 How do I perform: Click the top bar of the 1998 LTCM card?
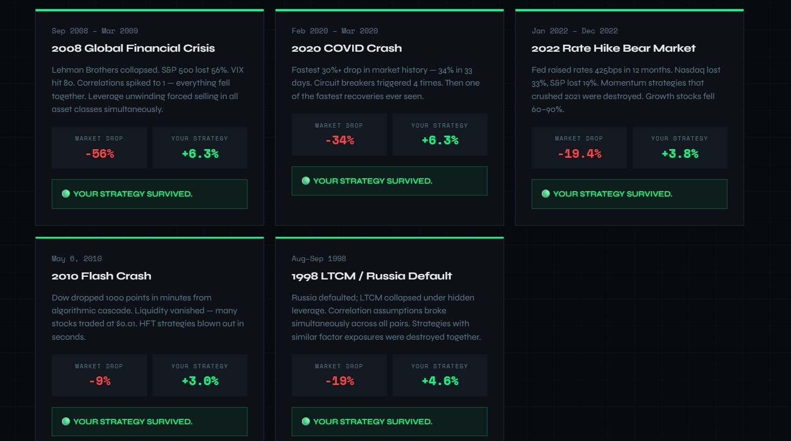coord(389,237)
